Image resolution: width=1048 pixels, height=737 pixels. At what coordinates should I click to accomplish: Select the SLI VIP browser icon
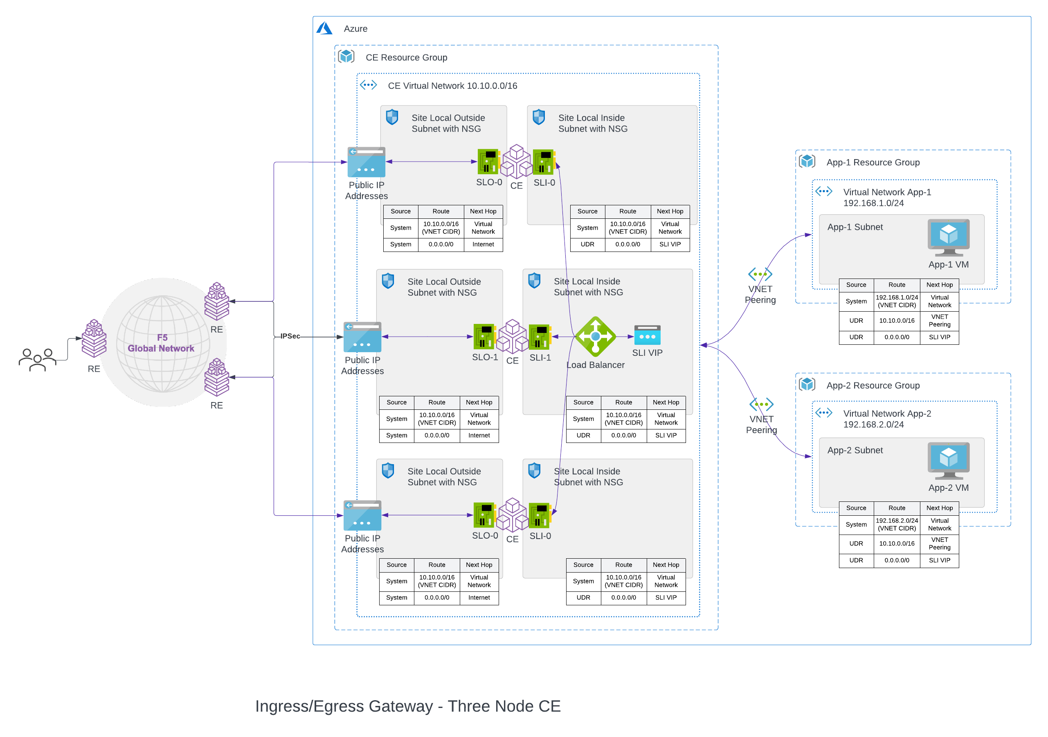[647, 336]
